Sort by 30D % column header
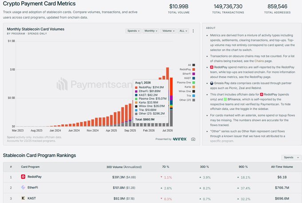Screen dimensions: 302x203 pos(204,167)
